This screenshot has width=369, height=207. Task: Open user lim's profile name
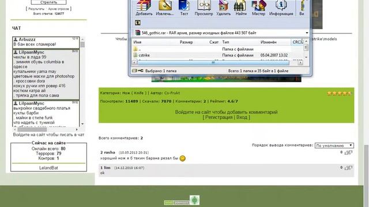107,168
